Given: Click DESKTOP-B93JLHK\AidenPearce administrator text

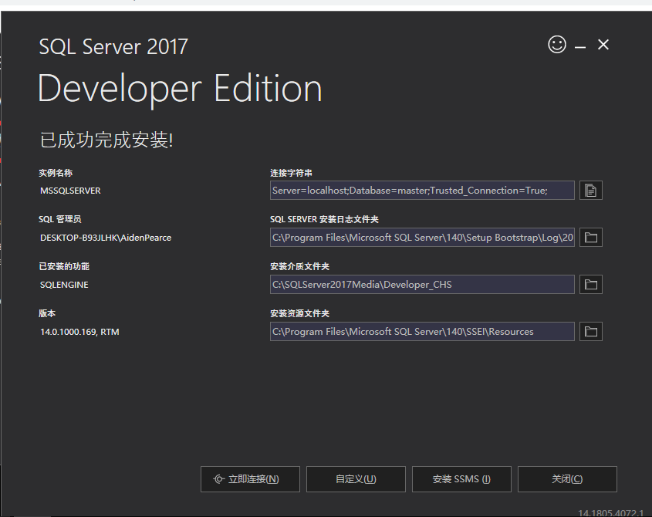Looking at the screenshot, I should (106, 238).
